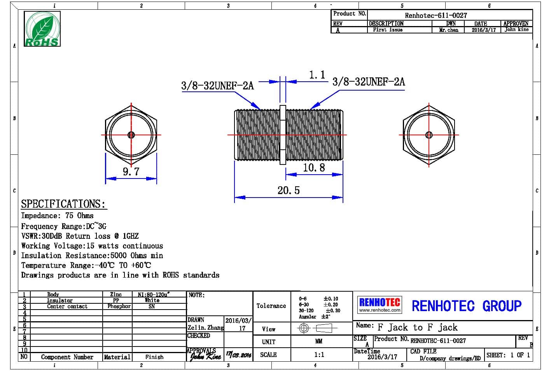This screenshot has width=551, height=371.
Task: Select the 20.5 overall length dimension
Action: (289, 191)
